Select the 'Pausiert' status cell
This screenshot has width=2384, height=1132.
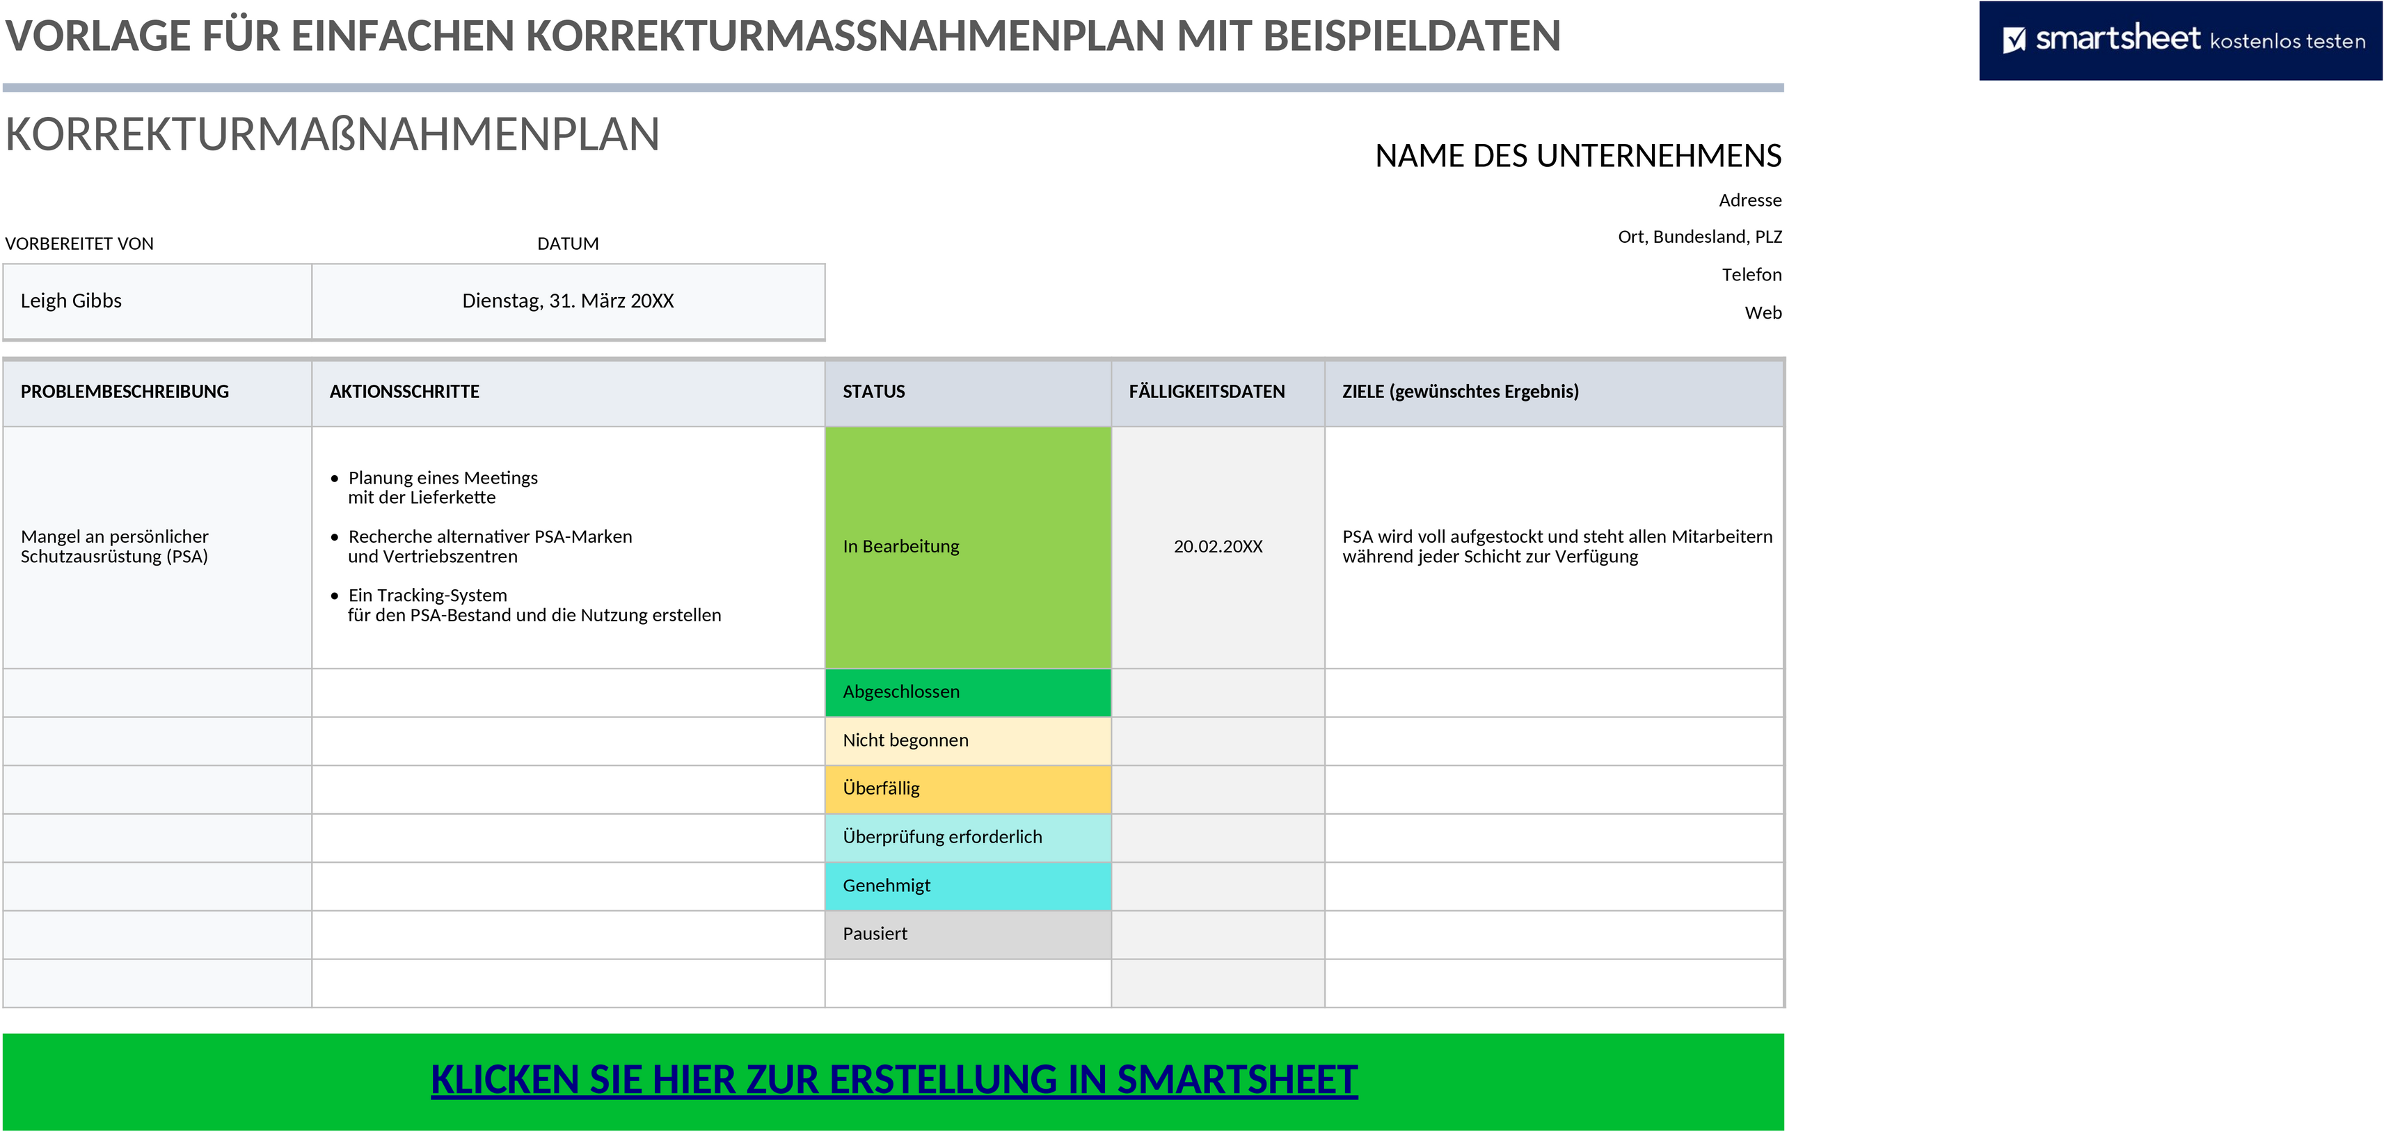pyautogui.click(x=968, y=934)
